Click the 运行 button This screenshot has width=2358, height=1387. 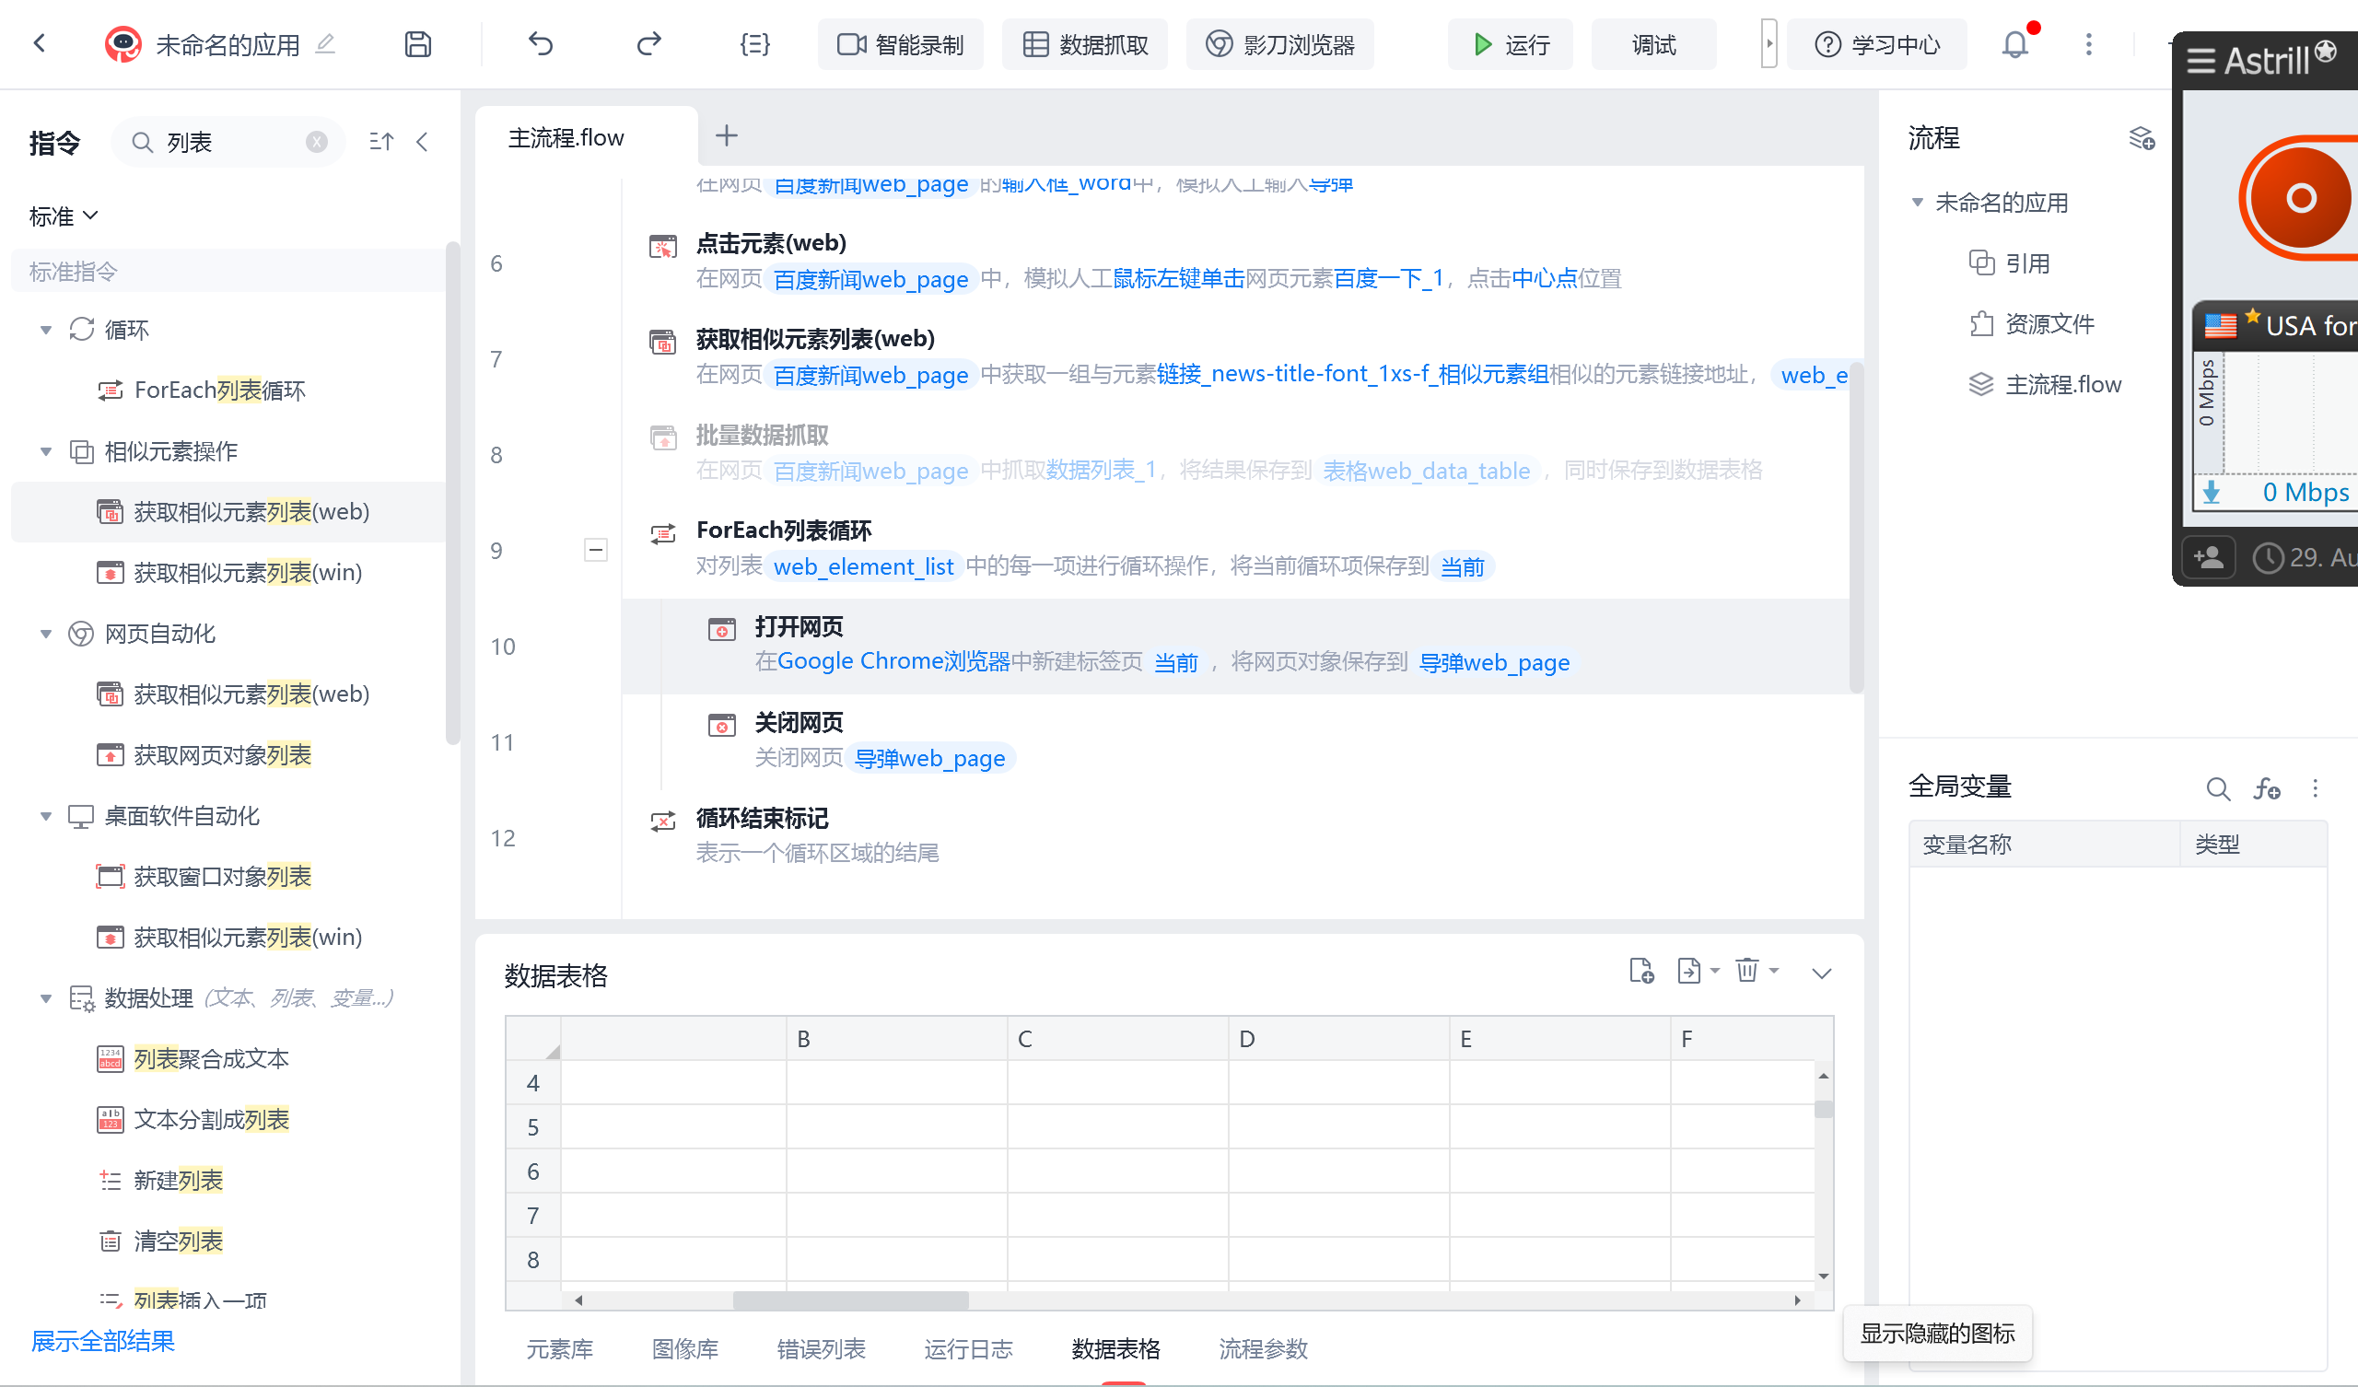(1511, 44)
